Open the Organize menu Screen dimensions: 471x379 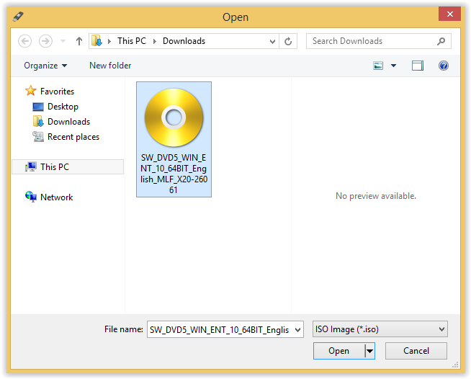45,66
